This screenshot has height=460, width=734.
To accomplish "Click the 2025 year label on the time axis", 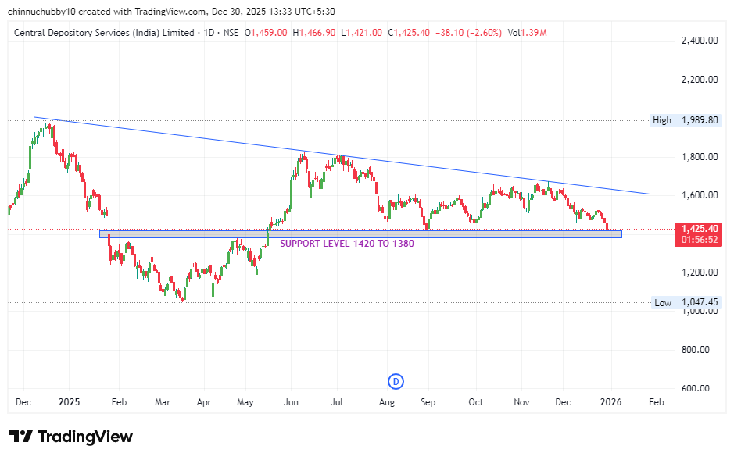I will (69, 401).
